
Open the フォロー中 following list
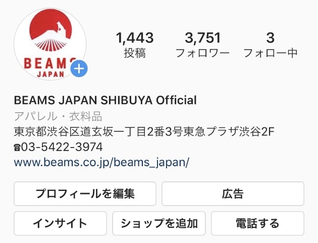[x=271, y=45]
